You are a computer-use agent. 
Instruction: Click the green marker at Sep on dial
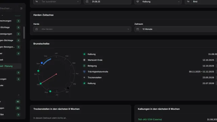(41, 84)
